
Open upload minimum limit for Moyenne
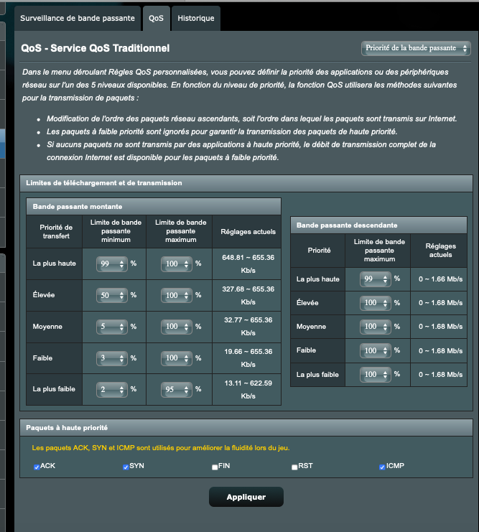coord(112,327)
